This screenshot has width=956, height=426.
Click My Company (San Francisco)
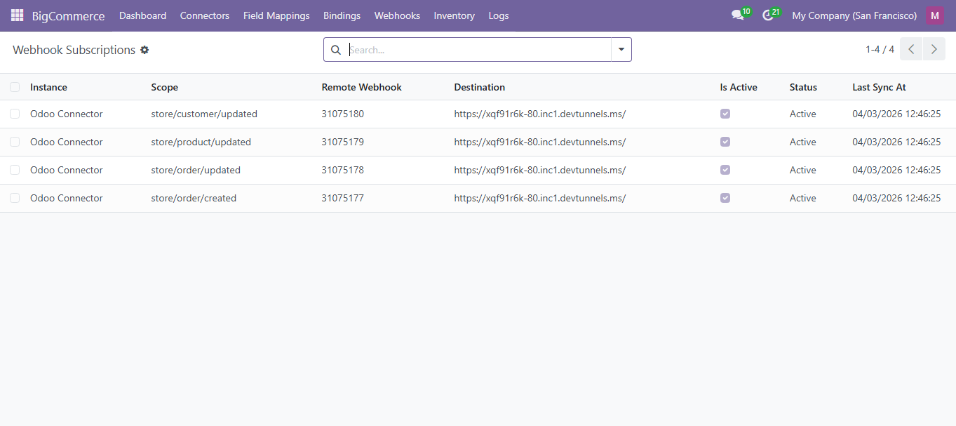(854, 15)
